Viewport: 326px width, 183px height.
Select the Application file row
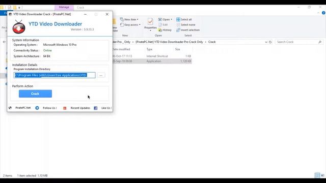(x=152, y=61)
